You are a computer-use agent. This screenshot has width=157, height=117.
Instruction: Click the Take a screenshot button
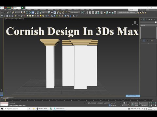133,96
